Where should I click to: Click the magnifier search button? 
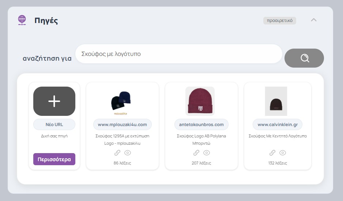pyautogui.click(x=304, y=58)
